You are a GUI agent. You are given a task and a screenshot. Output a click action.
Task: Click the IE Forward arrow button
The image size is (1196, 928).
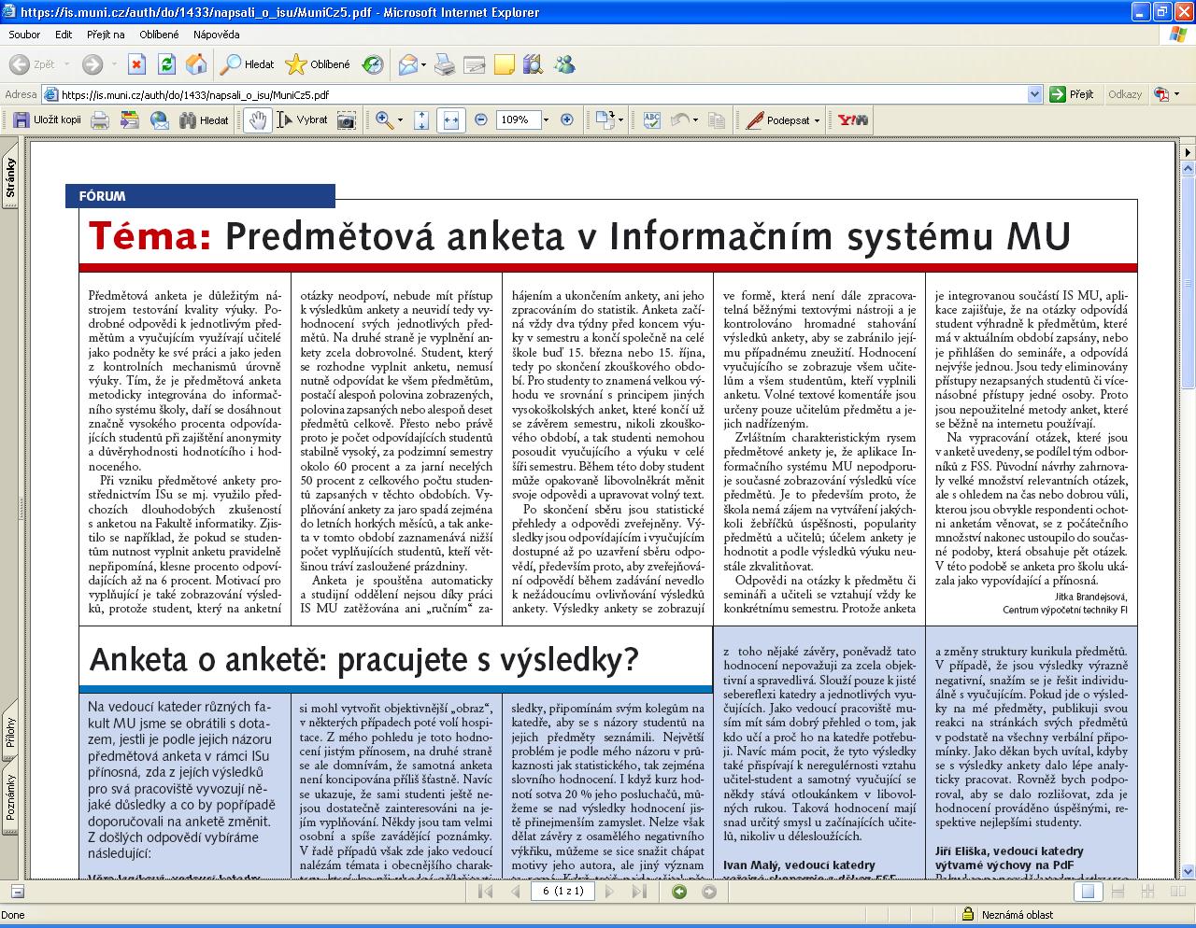tap(92, 64)
